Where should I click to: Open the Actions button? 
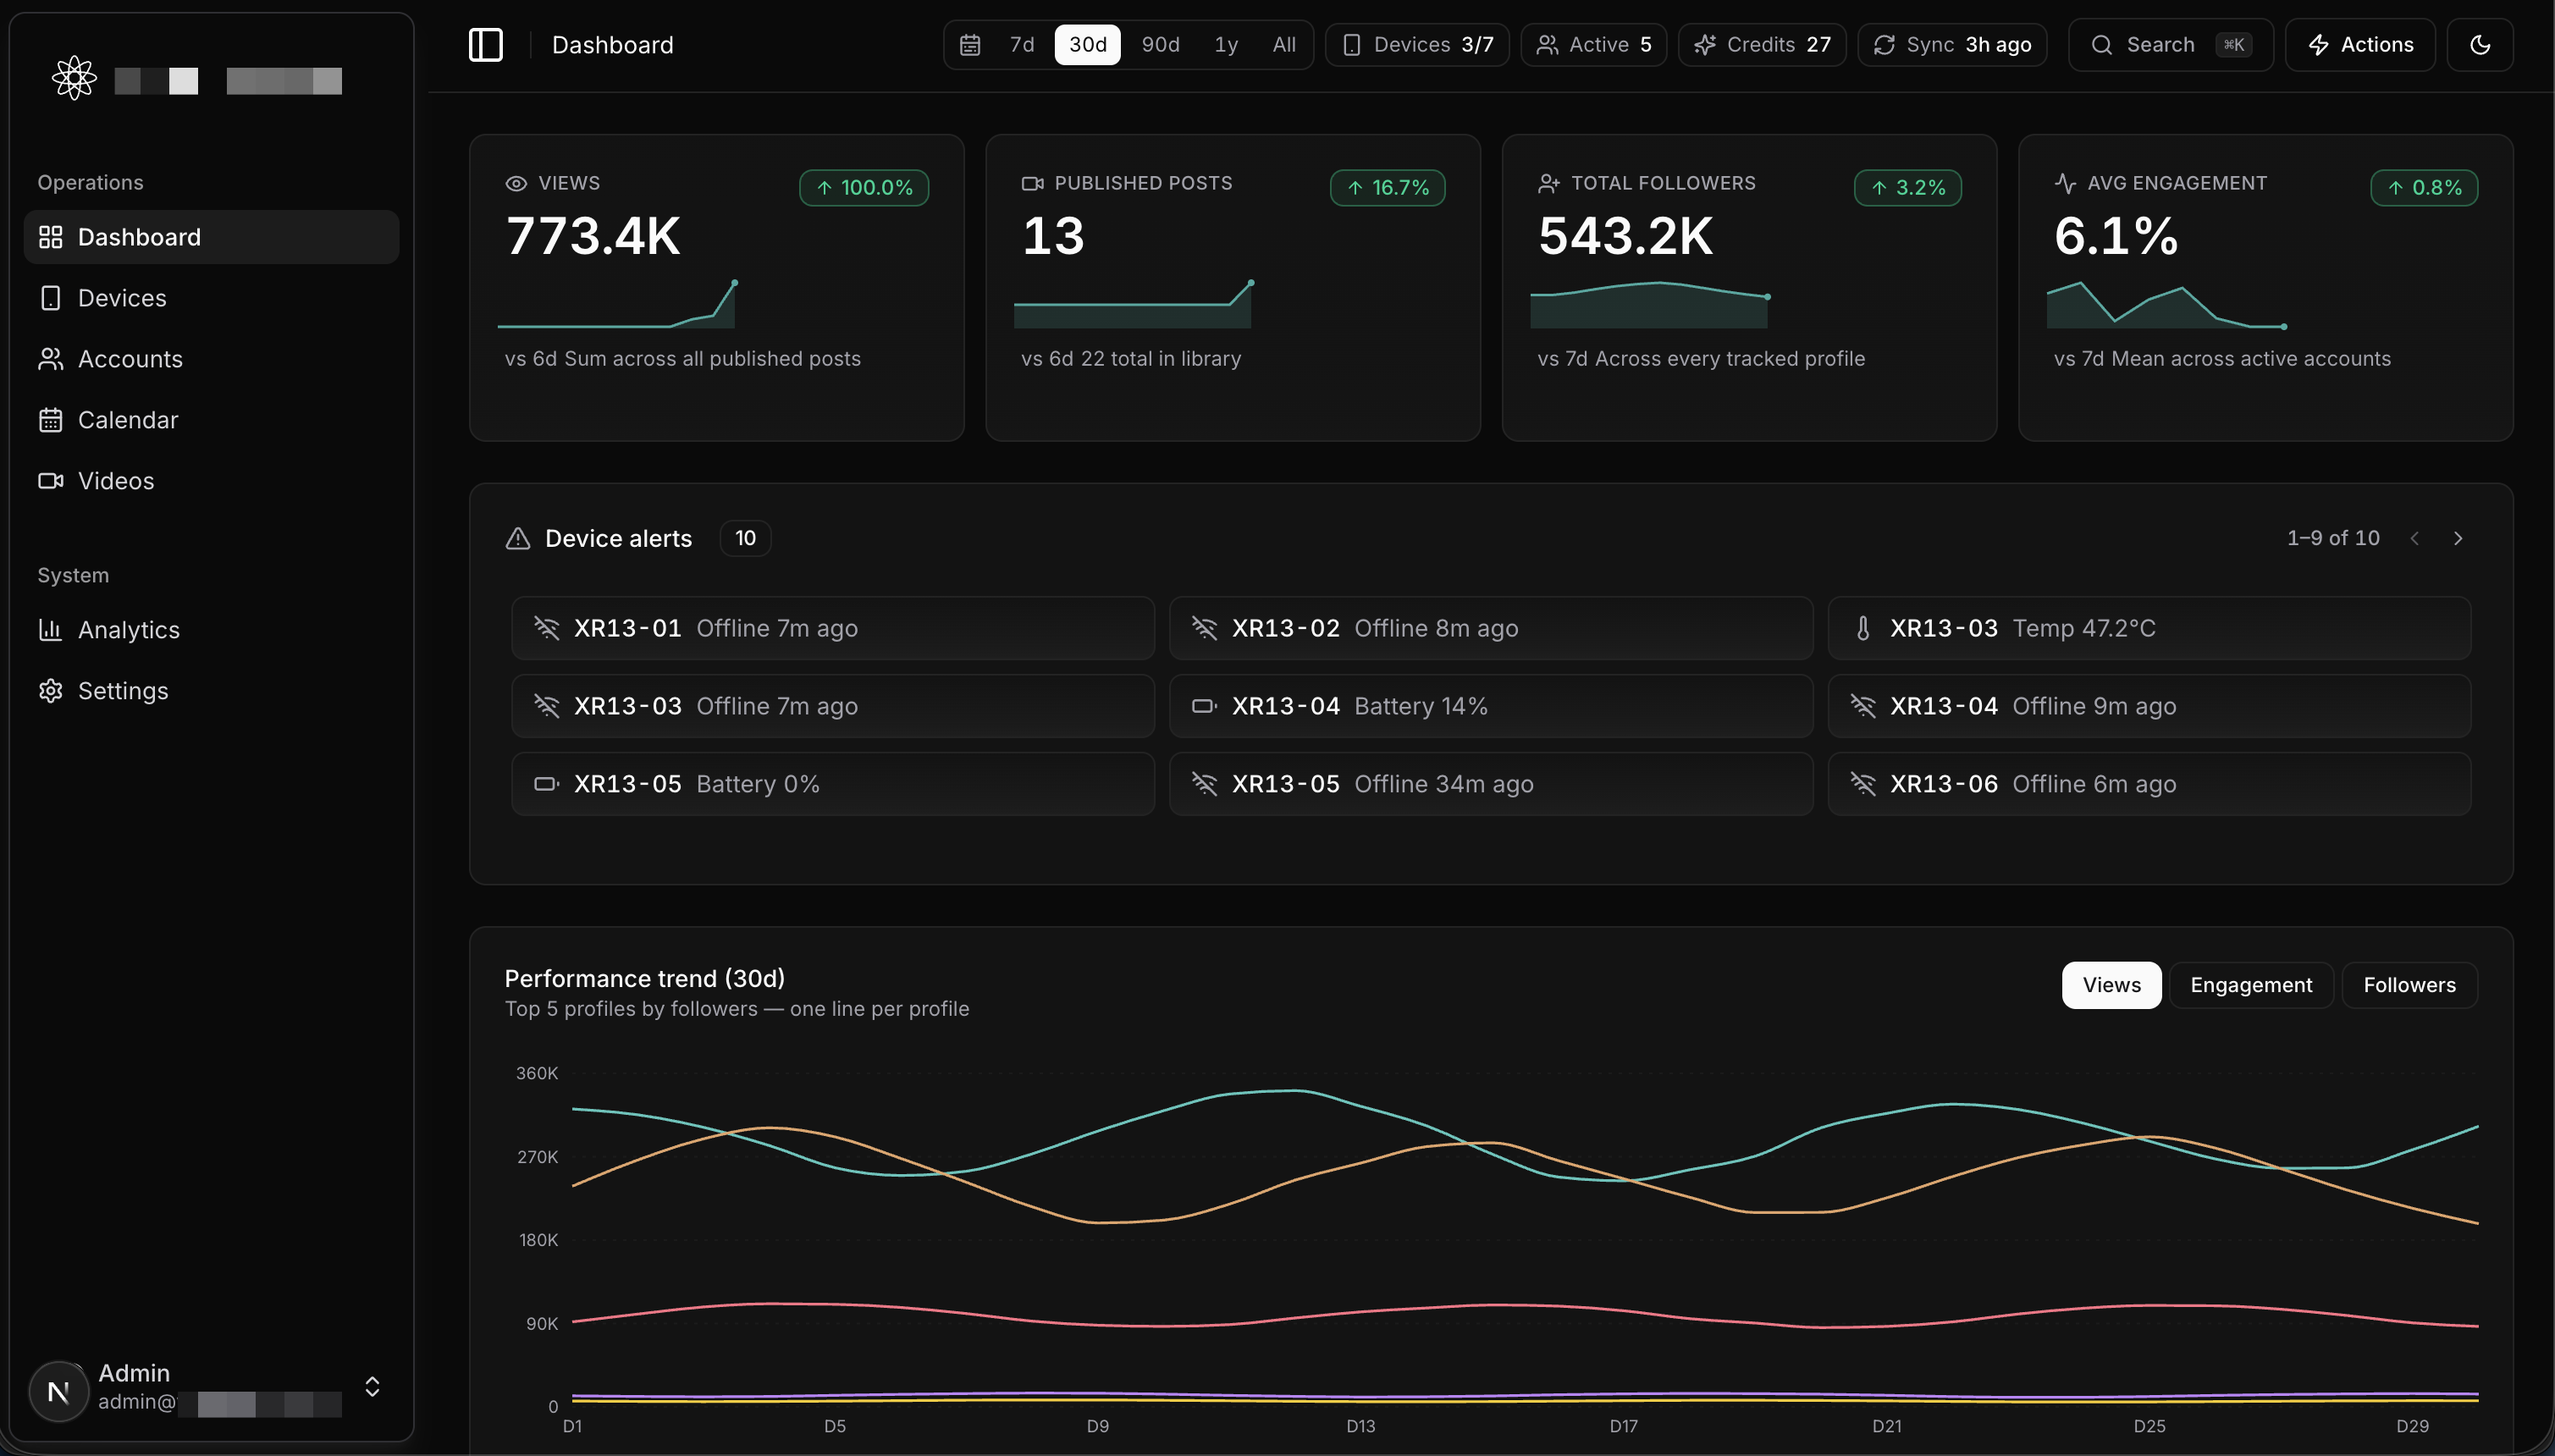(2361, 45)
